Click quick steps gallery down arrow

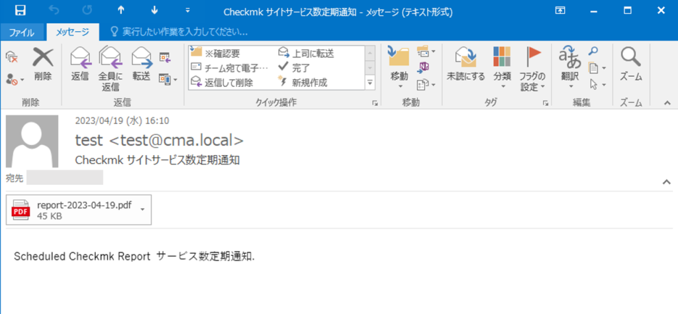[x=370, y=68]
